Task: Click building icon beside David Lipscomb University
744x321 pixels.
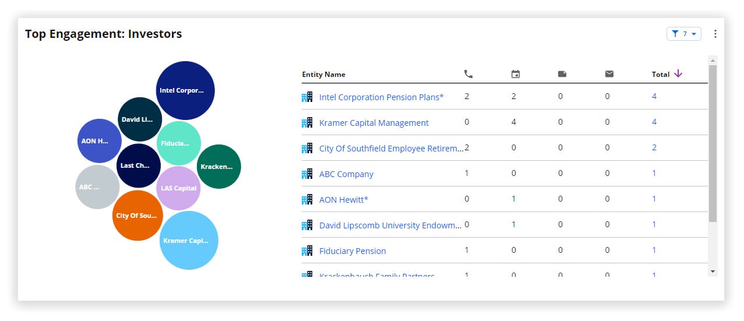Action: point(307,225)
